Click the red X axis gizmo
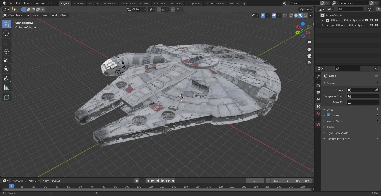 click(298, 27)
